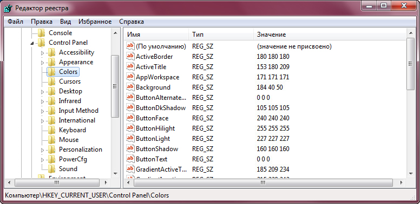Select the GradientActiveT... value name

[x=161, y=169]
